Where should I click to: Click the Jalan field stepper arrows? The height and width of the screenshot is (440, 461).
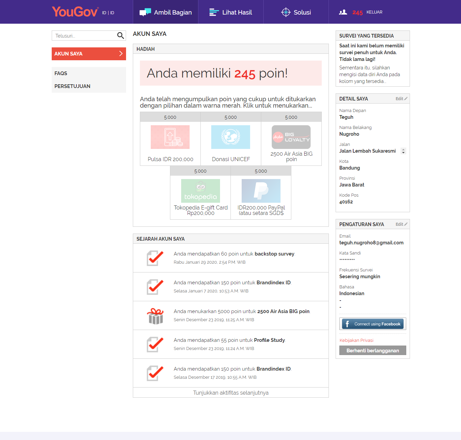click(403, 151)
